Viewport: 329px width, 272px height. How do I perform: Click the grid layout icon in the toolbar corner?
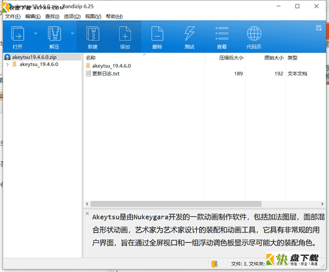click(319, 28)
